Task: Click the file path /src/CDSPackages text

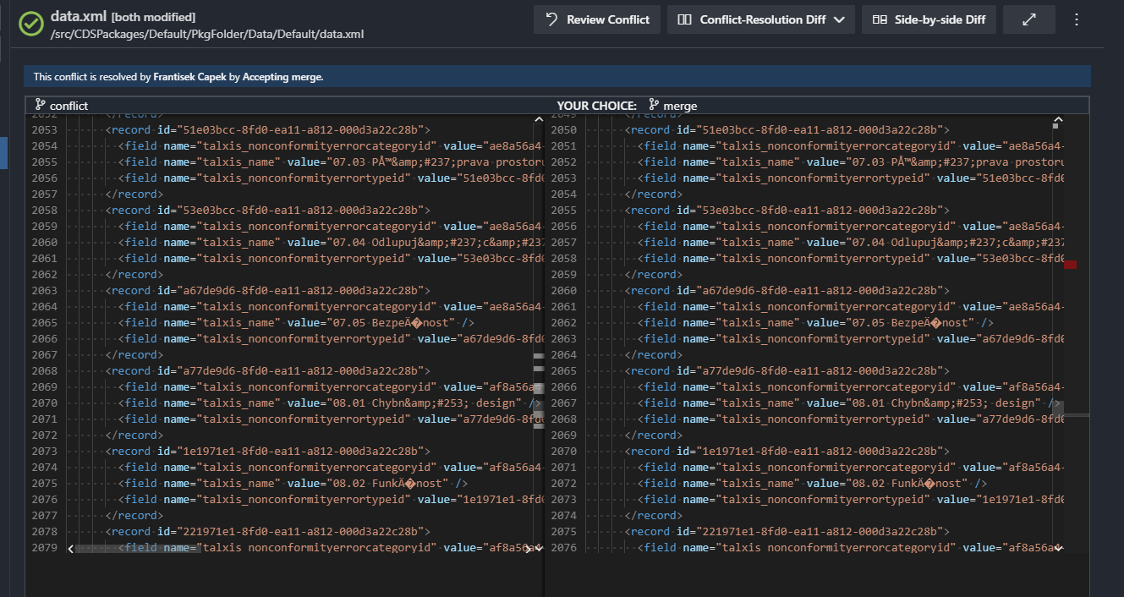Action: [207, 35]
